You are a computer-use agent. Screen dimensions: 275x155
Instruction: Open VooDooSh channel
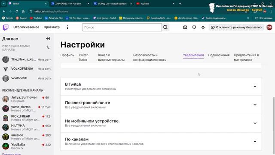click(27, 78)
